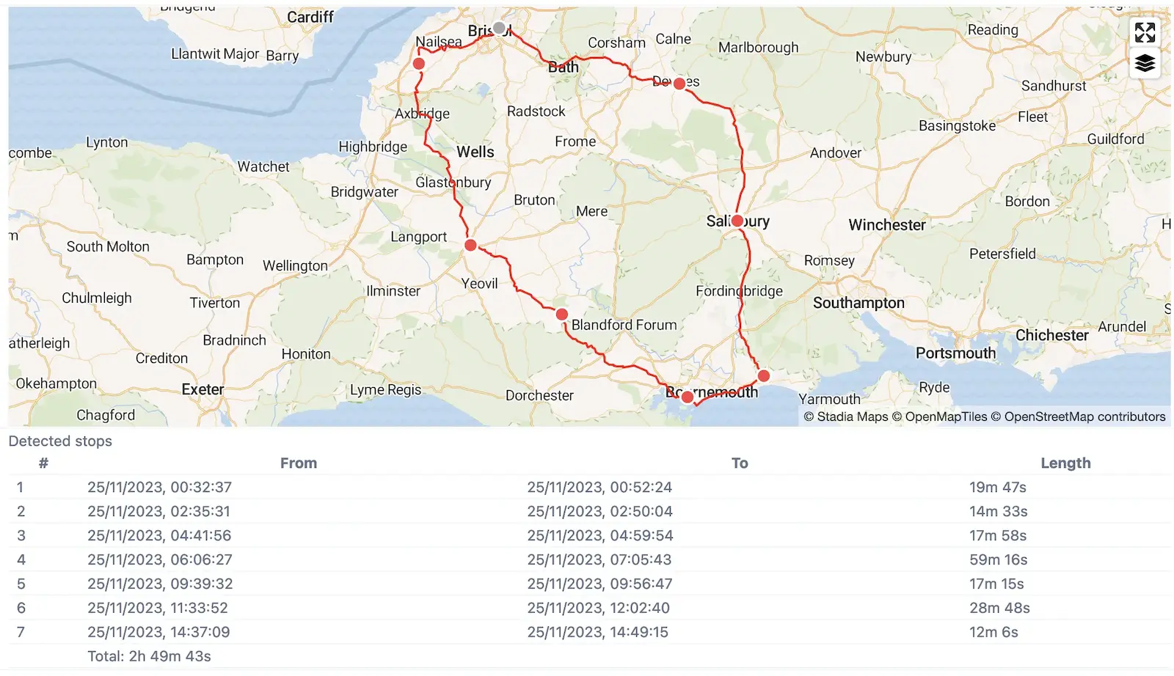Screen dimensions: 1174x676
Task: Select the coastal stop marker east of Bournemouth
Action: pyautogui.click(x=764, y=376)
